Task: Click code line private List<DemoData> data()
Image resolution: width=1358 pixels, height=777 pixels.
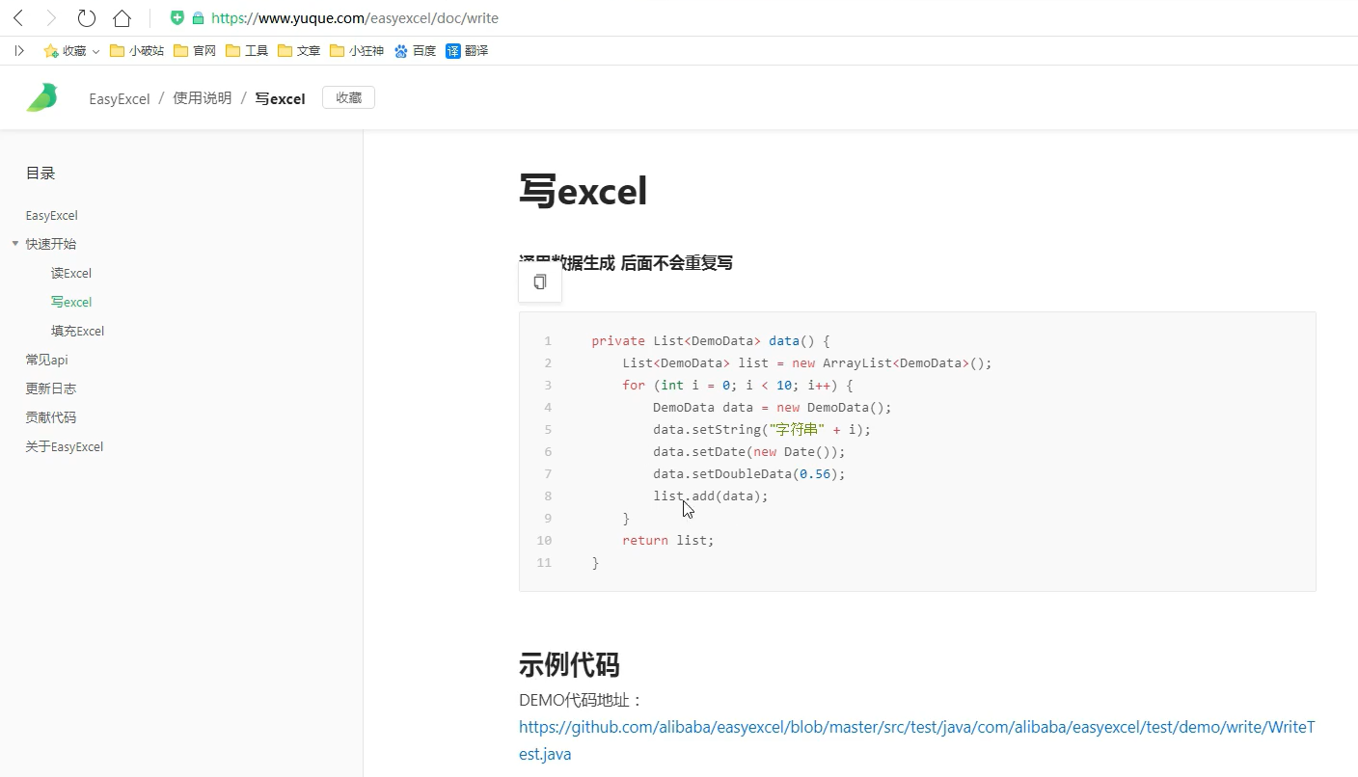Action: [x=711, y=341]
